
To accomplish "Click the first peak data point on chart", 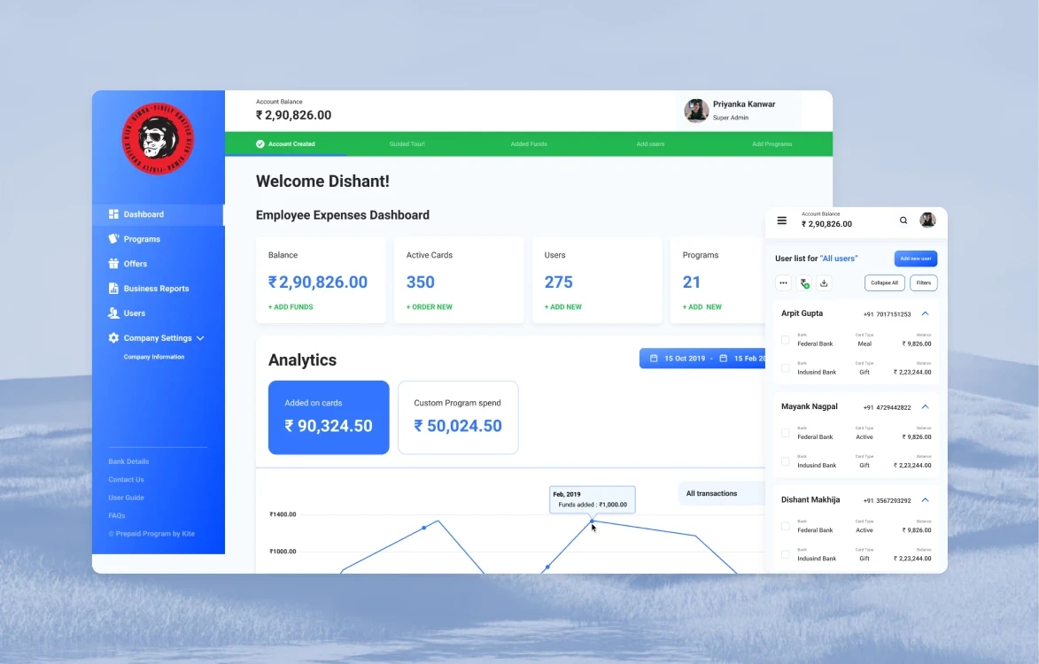I will pyautogui.click(x=424, y=528).
